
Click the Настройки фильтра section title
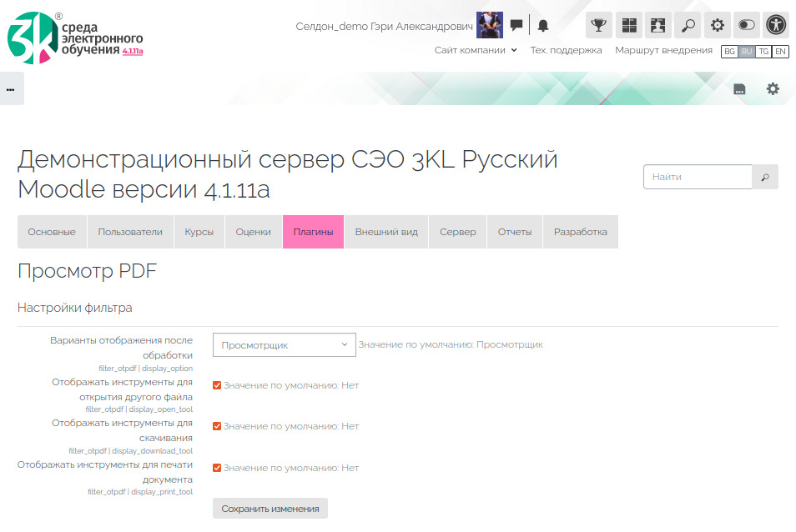[74, 308]
